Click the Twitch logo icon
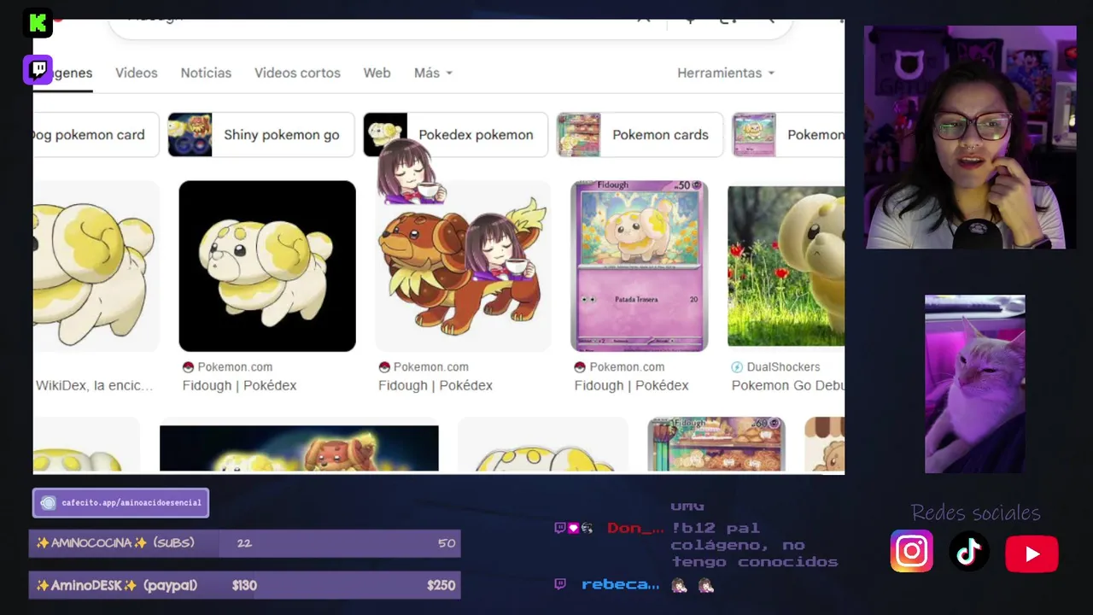 tap(38, 70)
